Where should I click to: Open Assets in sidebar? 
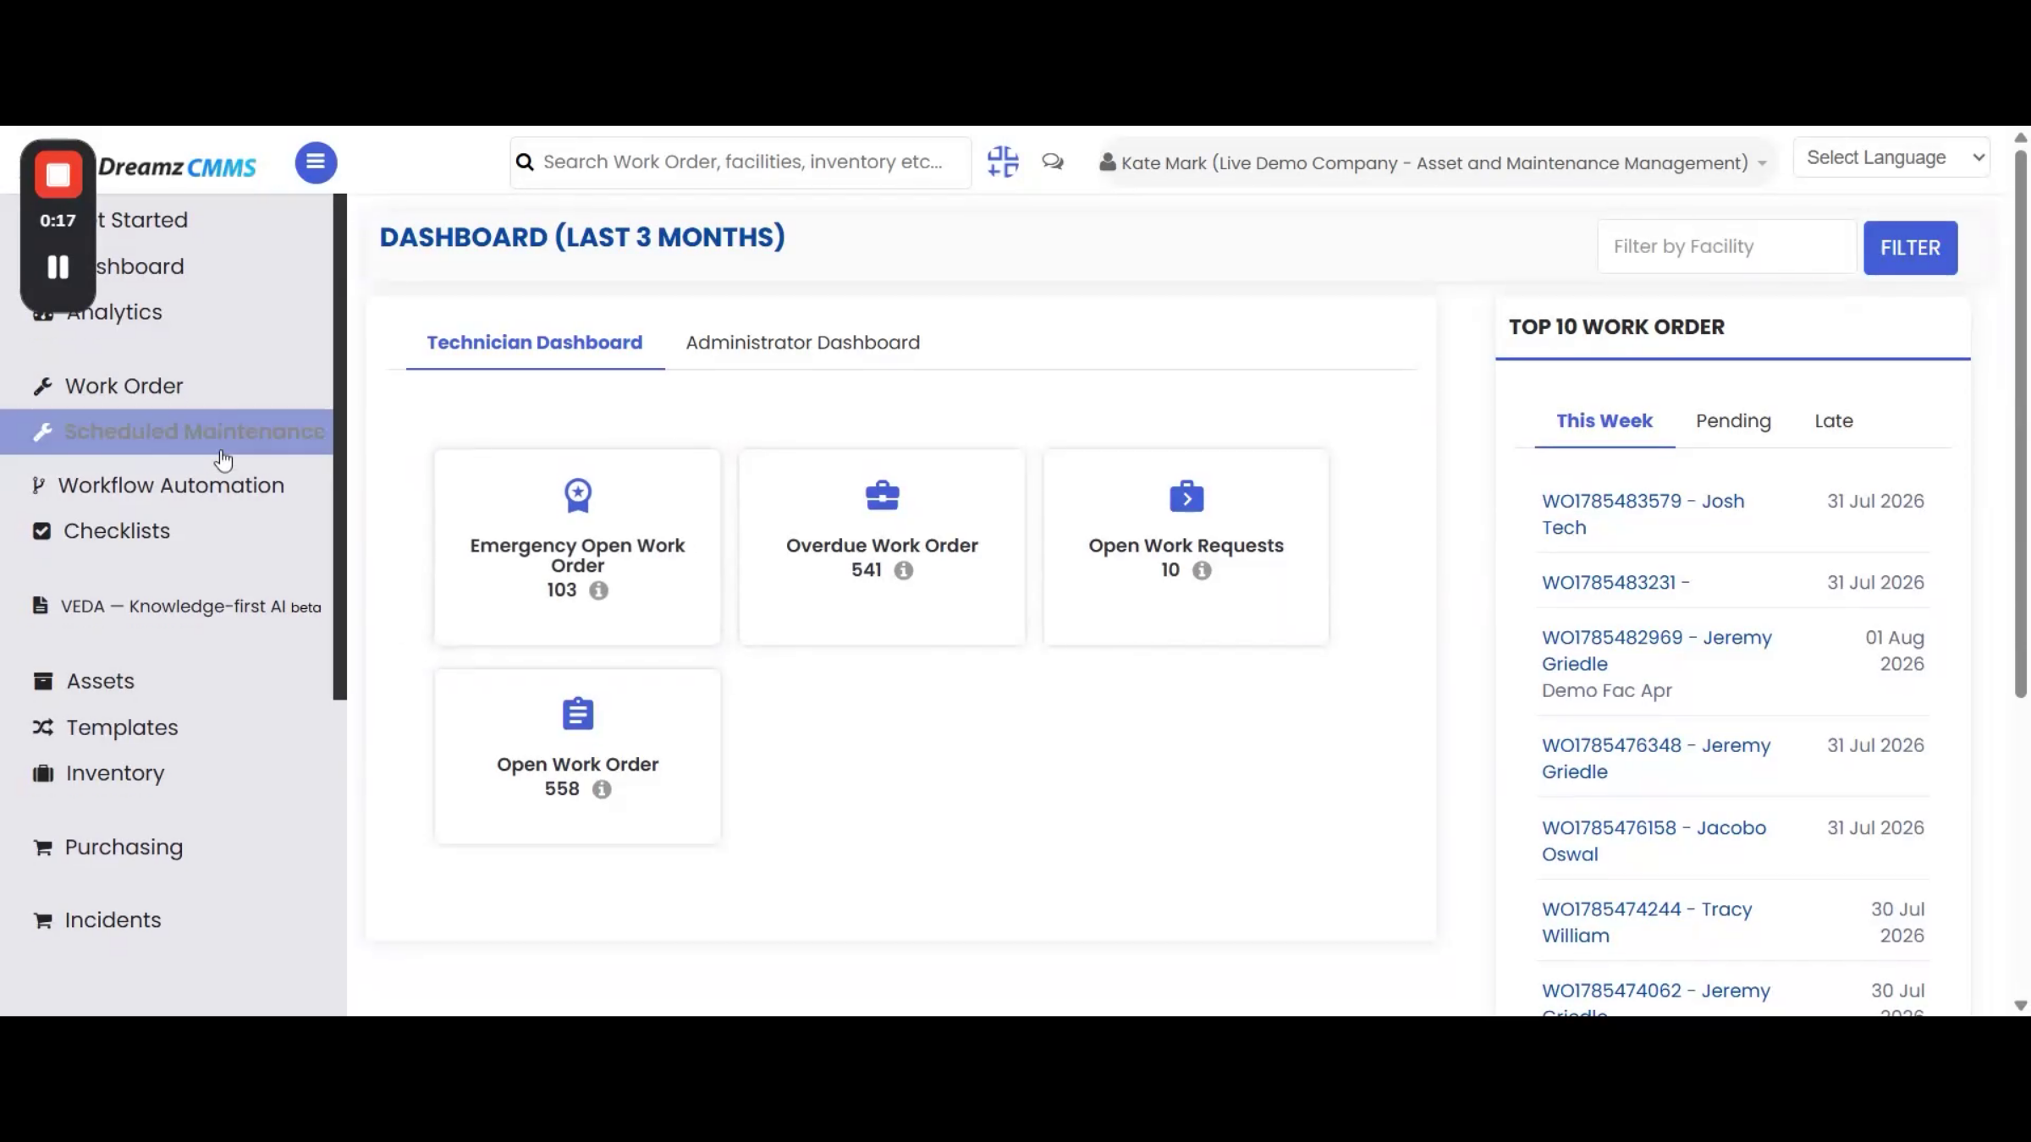pos(100,681)
